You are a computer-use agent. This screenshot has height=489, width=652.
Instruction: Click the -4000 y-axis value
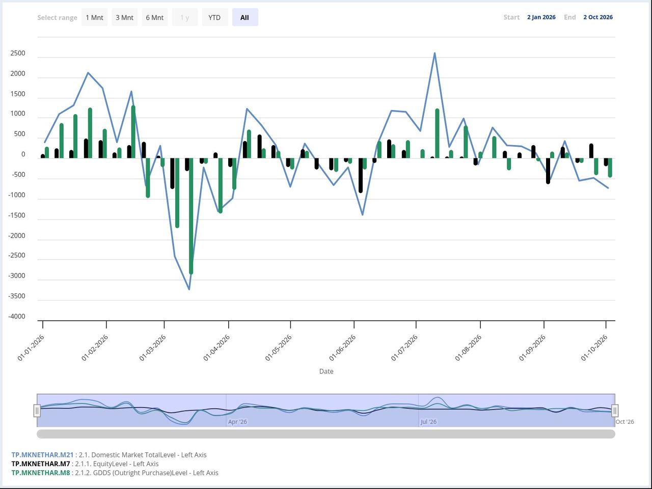tap(16, 316)
